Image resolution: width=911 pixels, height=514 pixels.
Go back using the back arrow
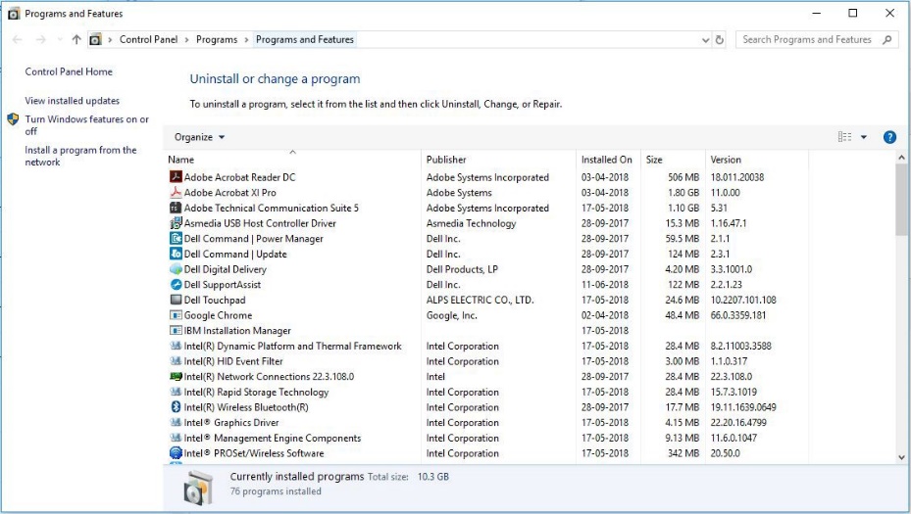(18, 39)
